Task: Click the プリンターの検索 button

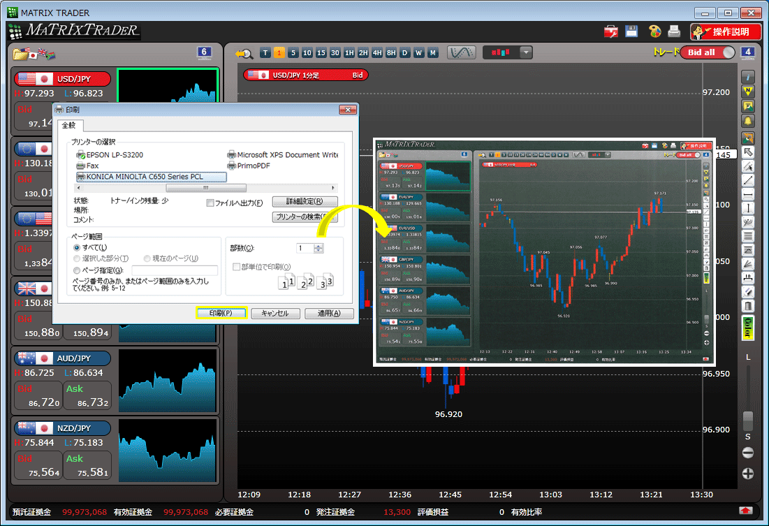Action: click(x=305, y=217)
